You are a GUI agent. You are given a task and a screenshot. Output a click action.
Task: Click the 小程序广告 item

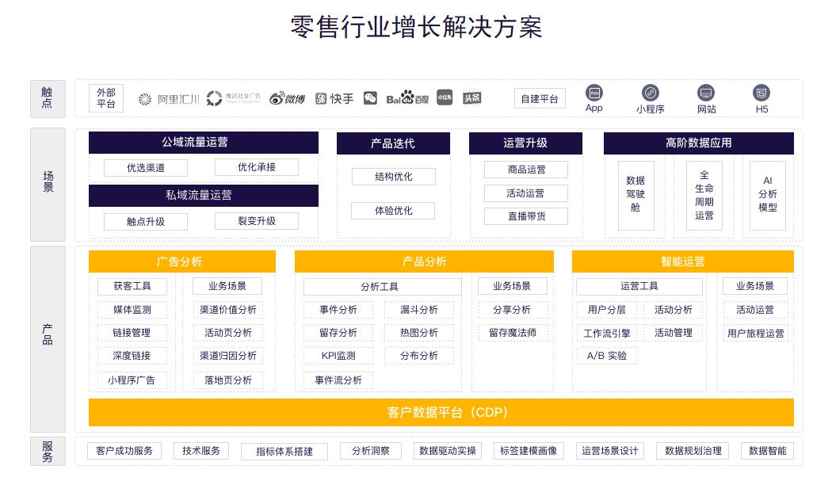coord(132,380)
